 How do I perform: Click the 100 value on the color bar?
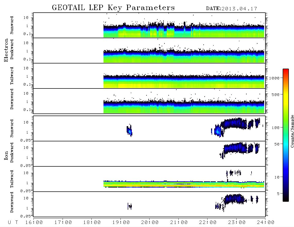tap(275, 128)
